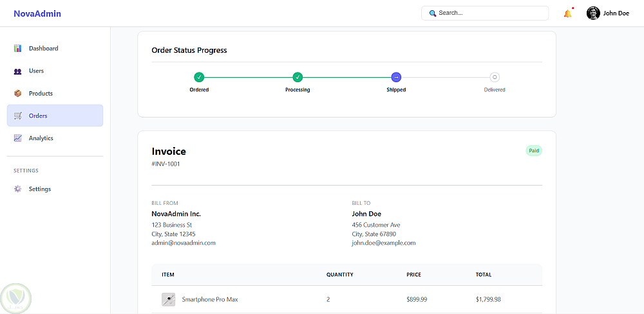Screen dimensions: 644x314
Task: Open the Users menu item
Action: [37, 71]
